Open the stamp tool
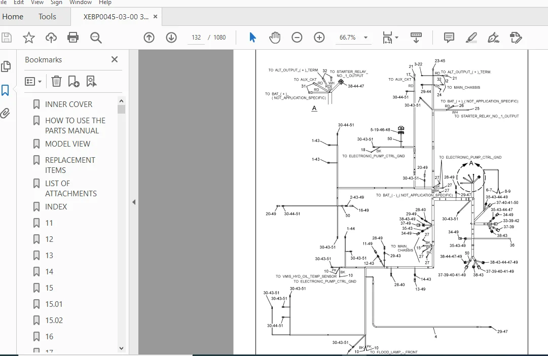The height and width of the screenshot is (356, 548). (x=516, y=38)
